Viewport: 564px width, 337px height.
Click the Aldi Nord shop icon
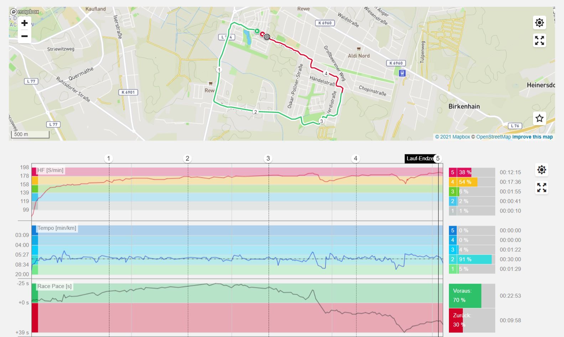(359, 49)
